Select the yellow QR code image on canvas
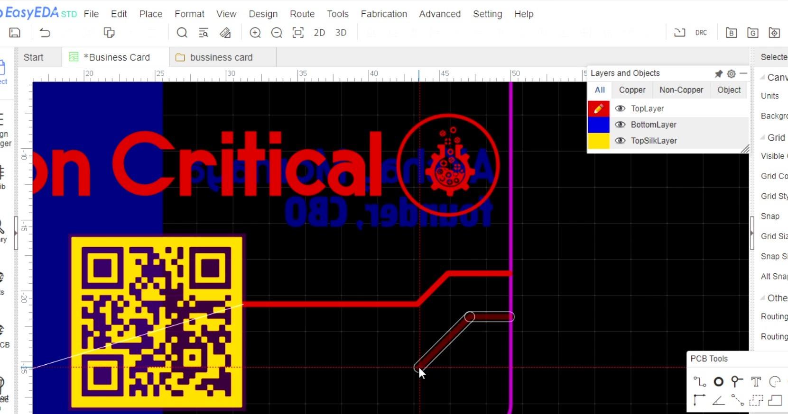Image resolution: width=788 pixels, height=414 pixels. click(x=157, y=322)
